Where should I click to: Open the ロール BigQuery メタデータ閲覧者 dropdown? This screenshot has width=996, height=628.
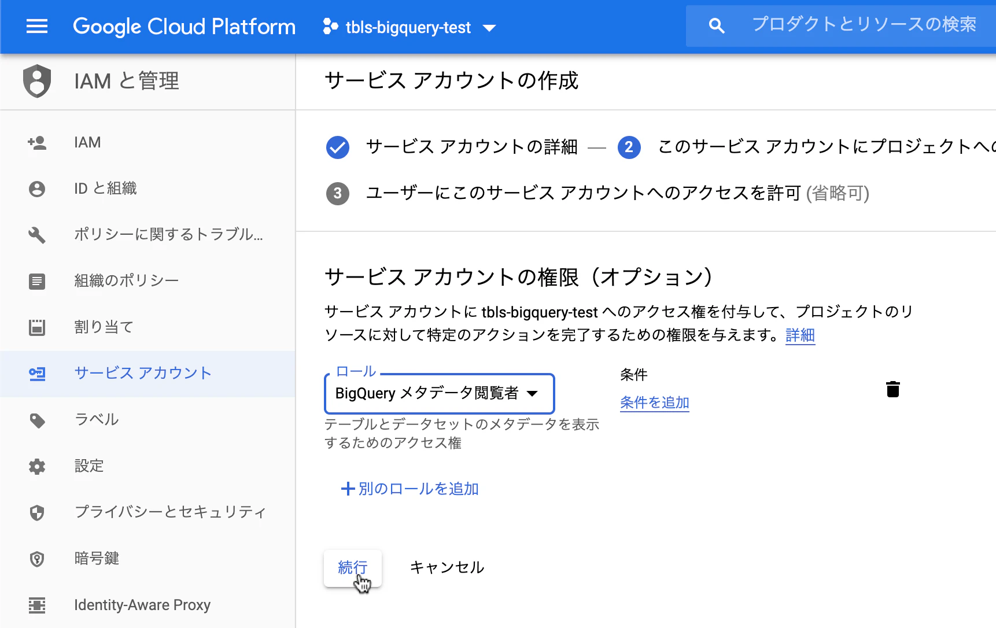pos(440,394)
